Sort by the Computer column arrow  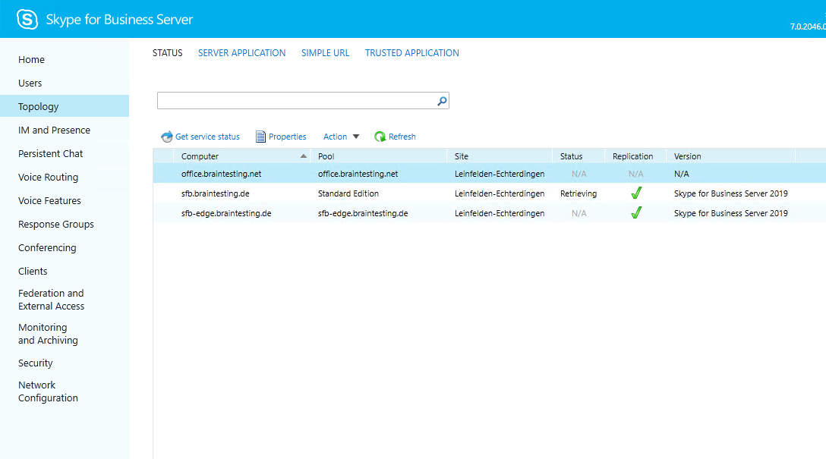coord(304,156)
